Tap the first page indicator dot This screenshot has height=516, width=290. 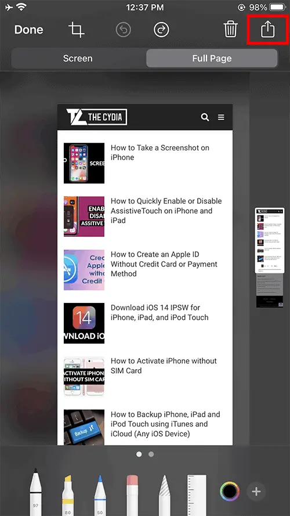[x=139, y=454]
